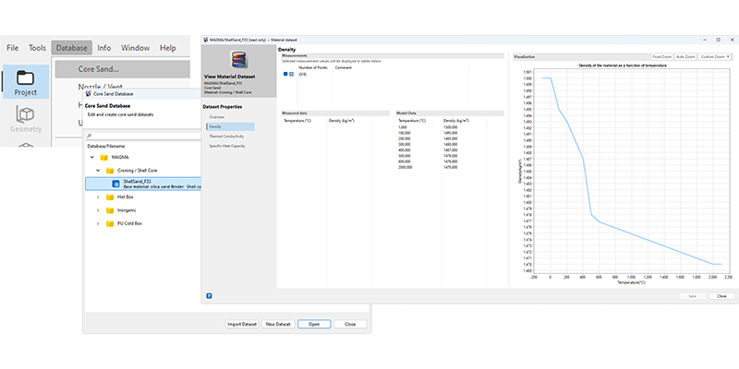Open the Tools menu
739x369 pixels.
pyautogui.click(x=37, y=48)
